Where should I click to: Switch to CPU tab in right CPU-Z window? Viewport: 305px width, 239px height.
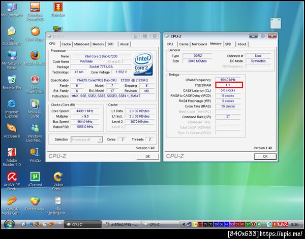170,44
